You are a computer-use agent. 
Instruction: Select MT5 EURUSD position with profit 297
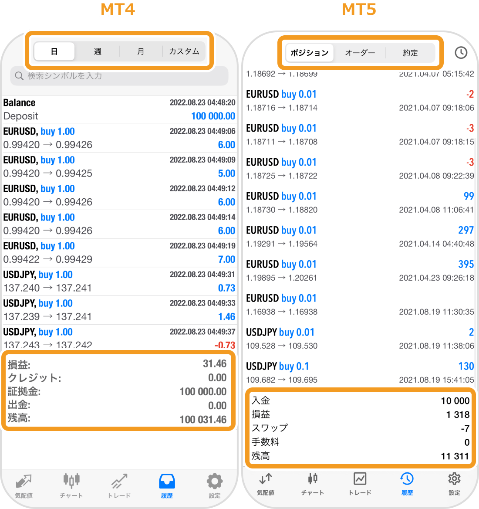pyautogui.click(x=360, y=237)
